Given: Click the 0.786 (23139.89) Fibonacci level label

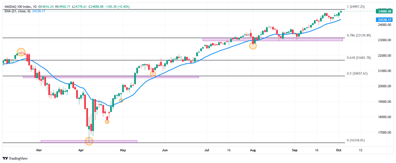Looking at the screenshot, I should 359,35.
